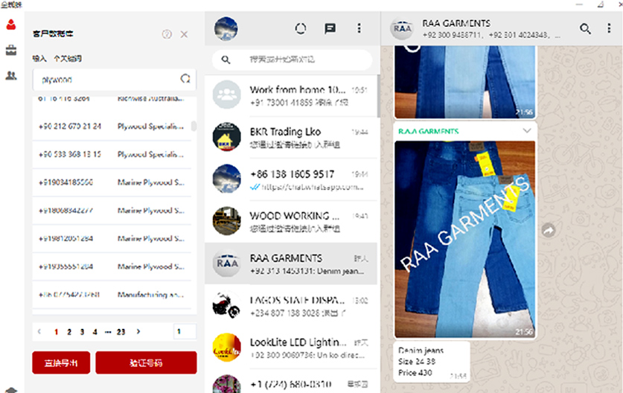Click the red export button at bottom left
The width and height of the screenshot is (623, 393).
(x=61, y=363)
